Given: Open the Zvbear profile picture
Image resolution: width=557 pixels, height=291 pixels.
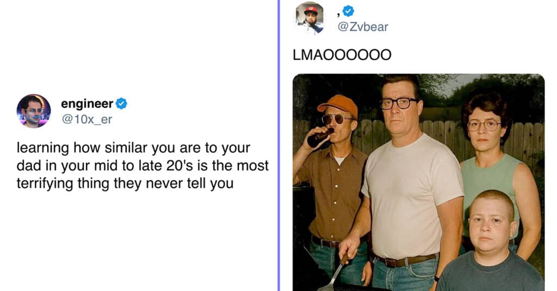Looking at the screenshot, I should click(310, 18).
